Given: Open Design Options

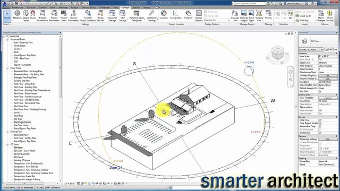Looking at the screenshot, I should 199,15.
